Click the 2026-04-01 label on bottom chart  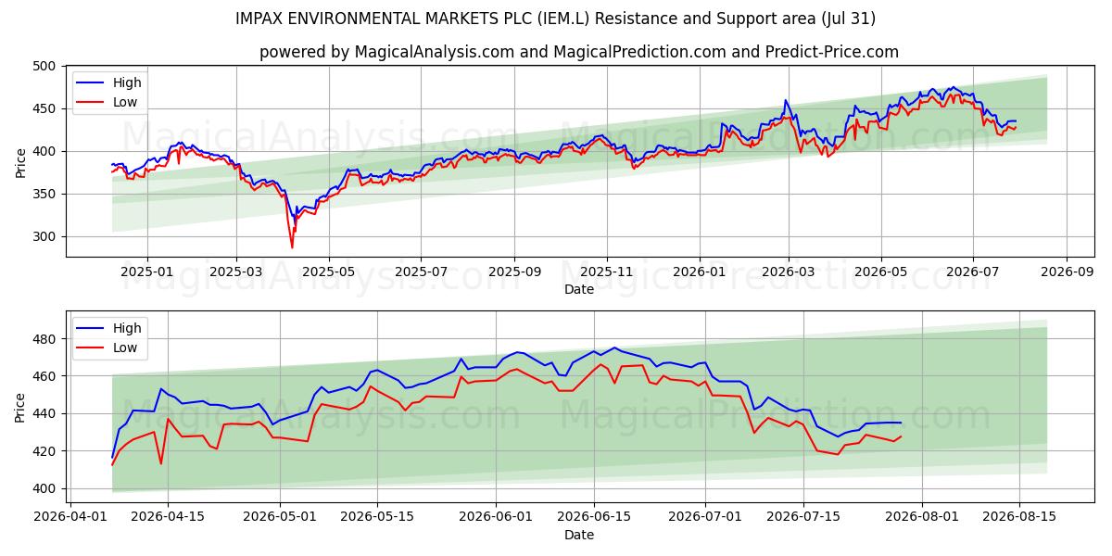point(71,517)
